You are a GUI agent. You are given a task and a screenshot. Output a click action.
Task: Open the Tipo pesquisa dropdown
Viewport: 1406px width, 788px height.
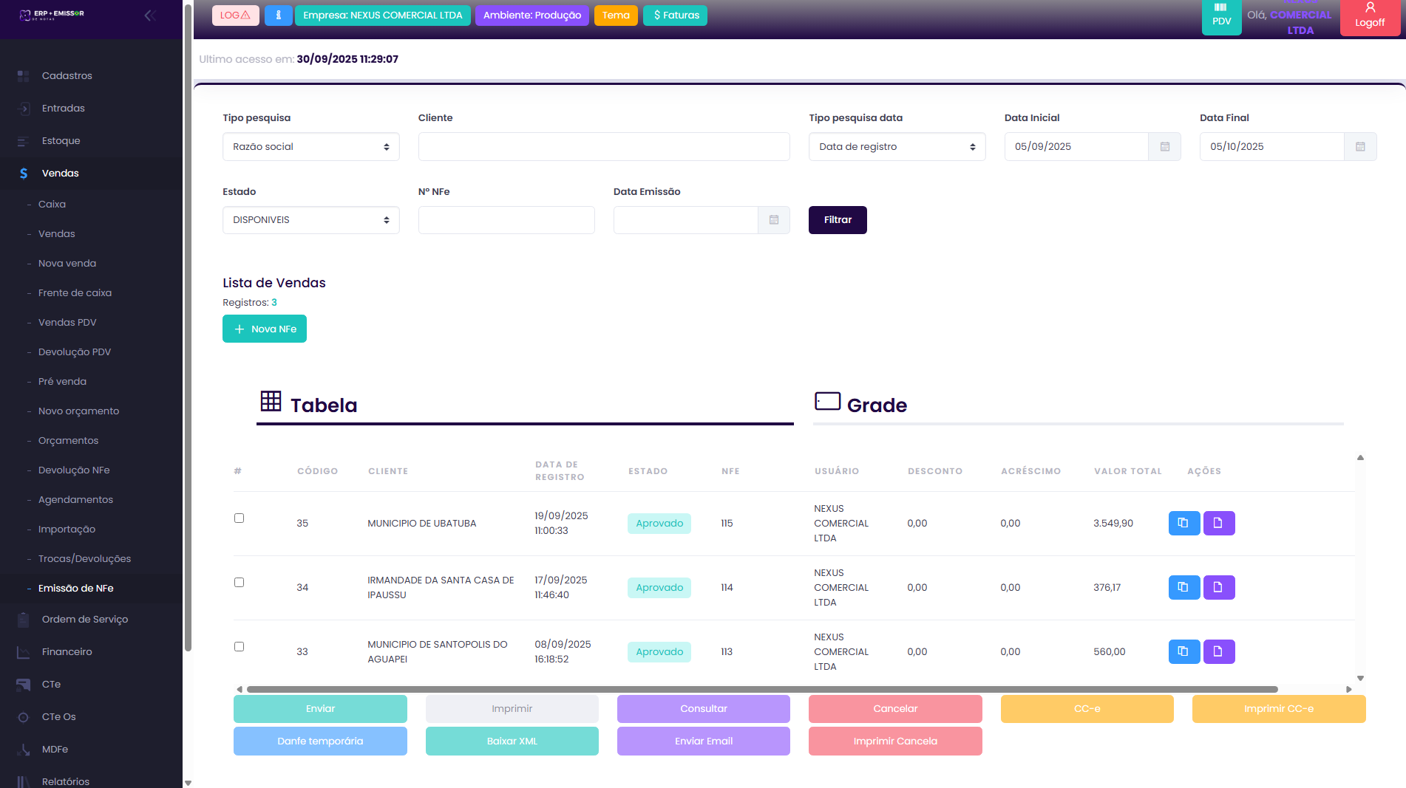[310, 147]
